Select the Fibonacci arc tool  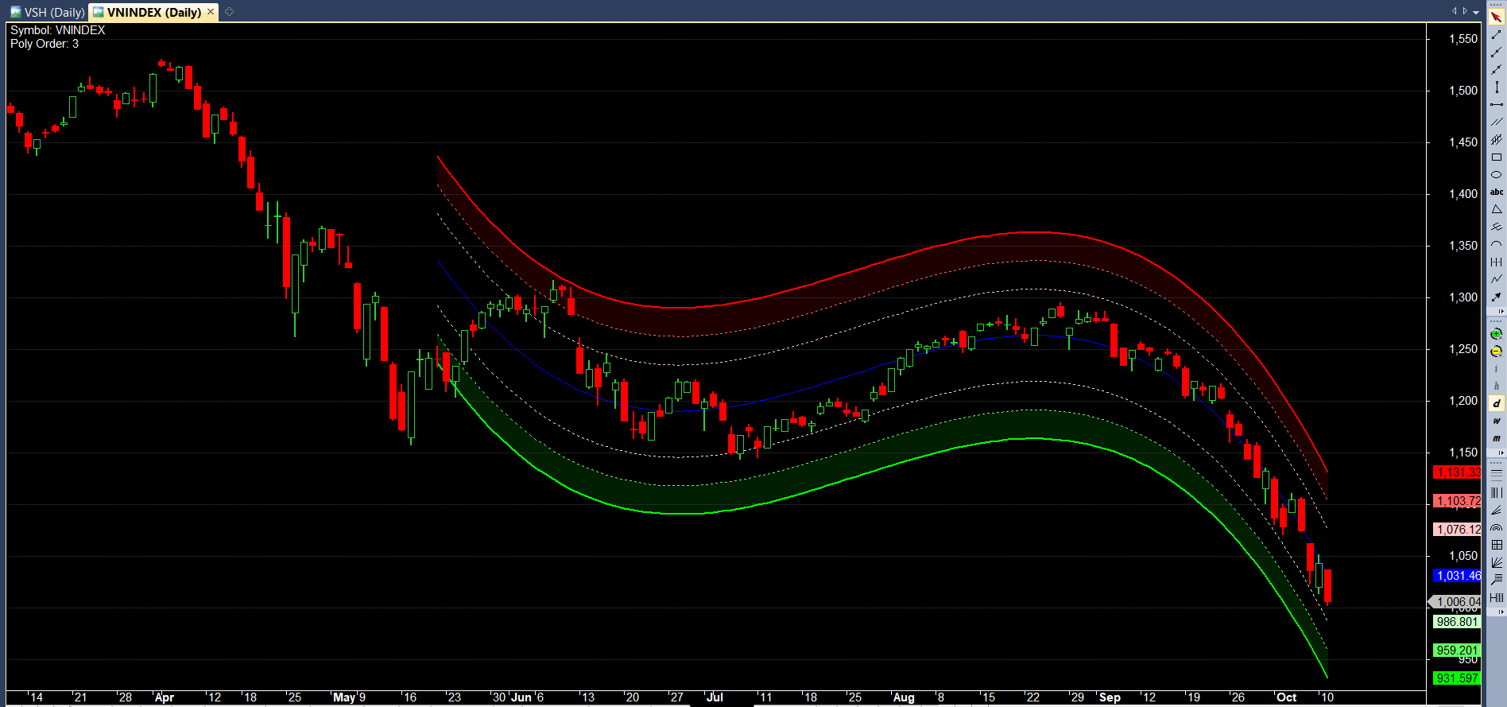tap(1496, 527)
